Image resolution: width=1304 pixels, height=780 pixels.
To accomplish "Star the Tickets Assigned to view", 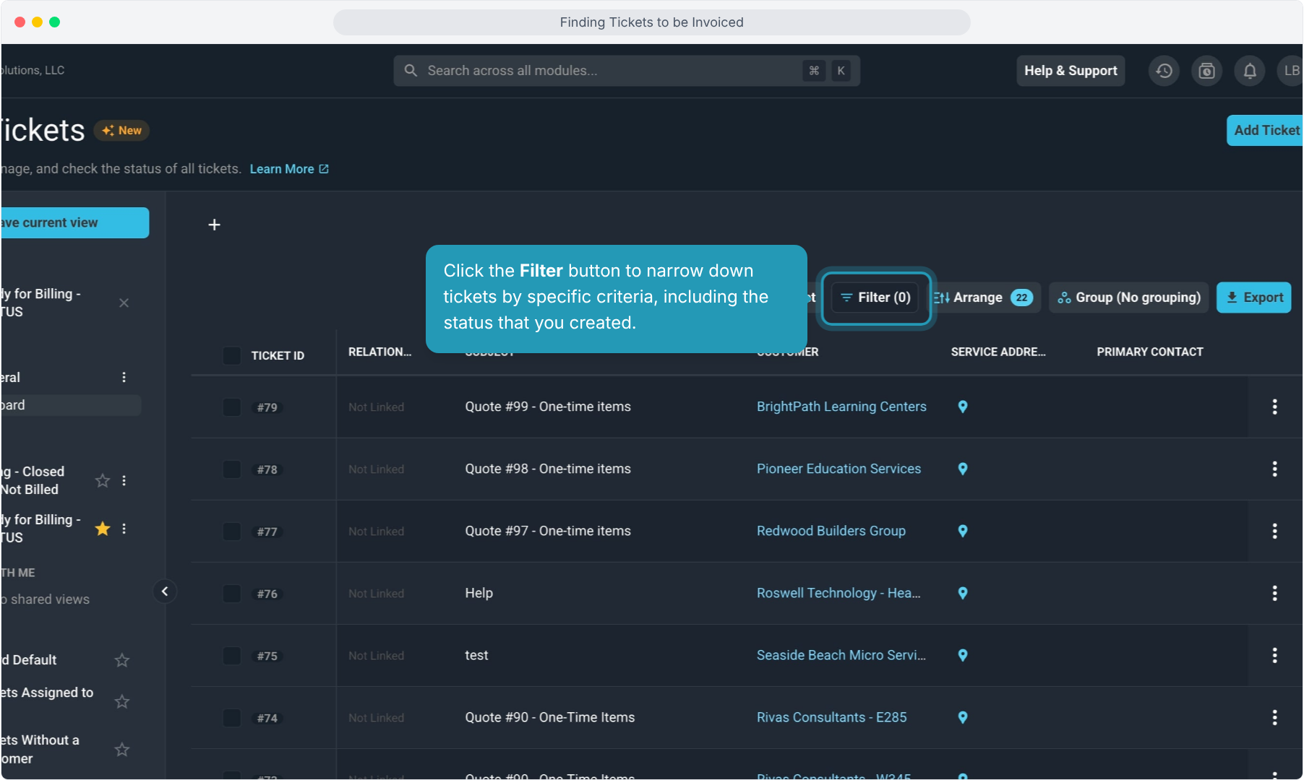I will [122, 701].
